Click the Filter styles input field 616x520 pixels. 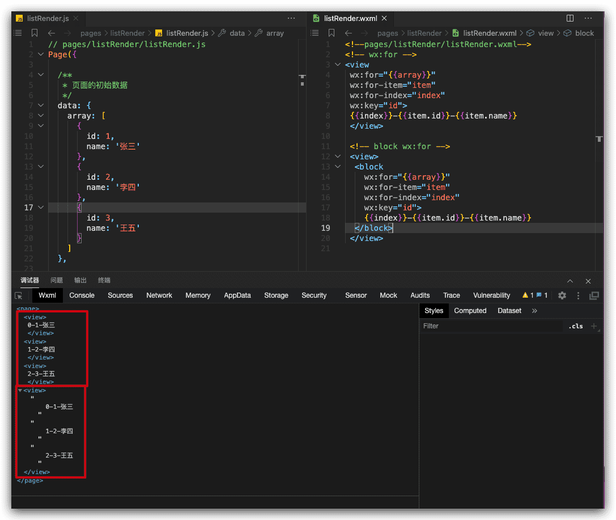(x=490, y=326)
